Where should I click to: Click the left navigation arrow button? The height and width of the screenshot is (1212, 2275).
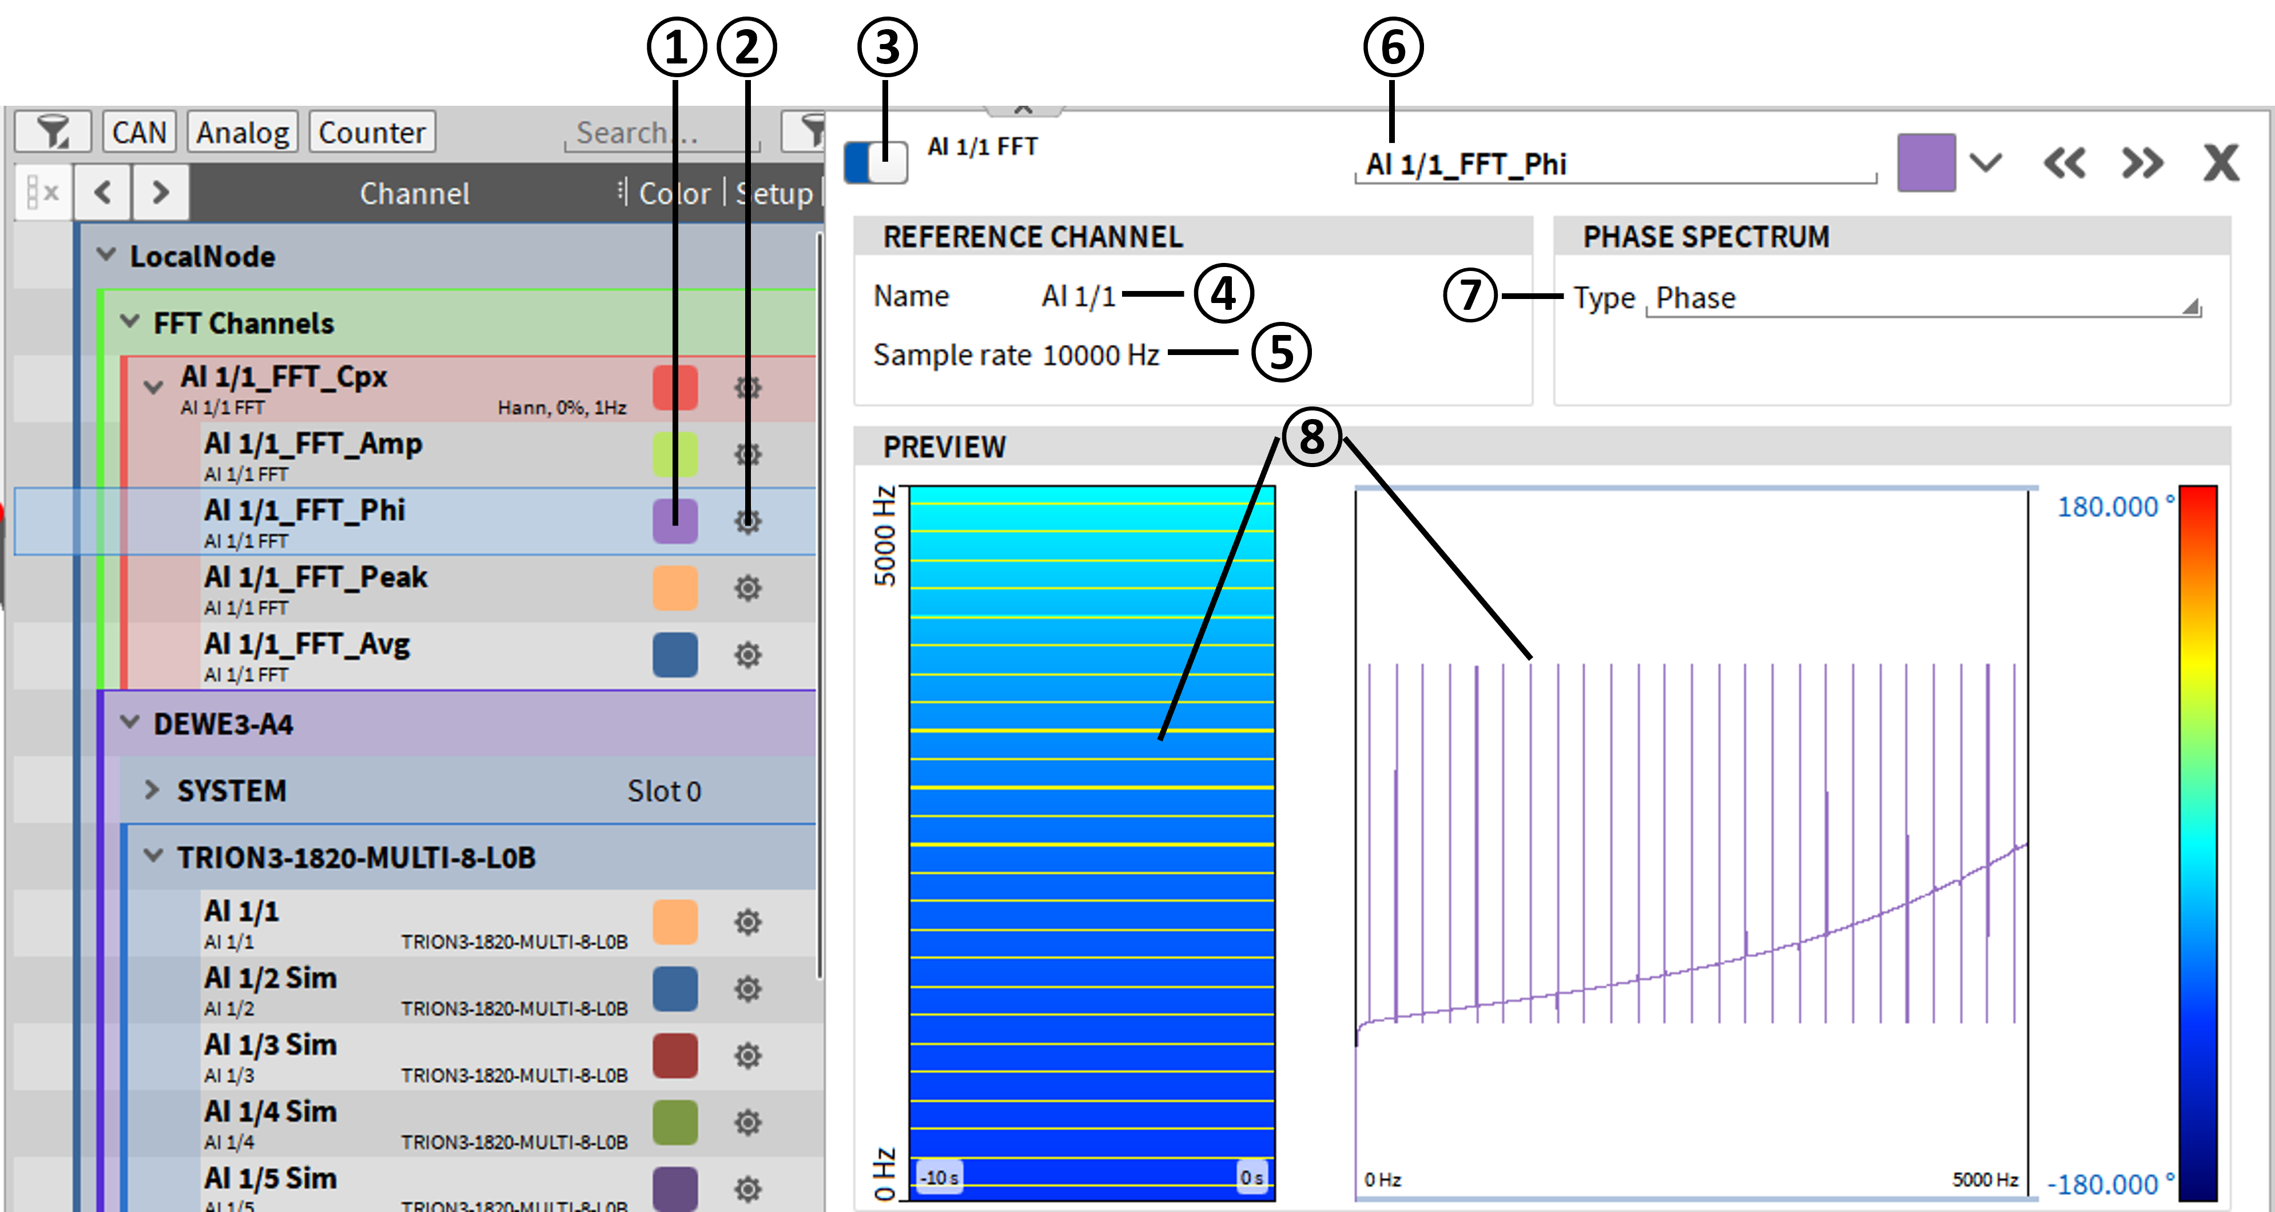point(102,192)
